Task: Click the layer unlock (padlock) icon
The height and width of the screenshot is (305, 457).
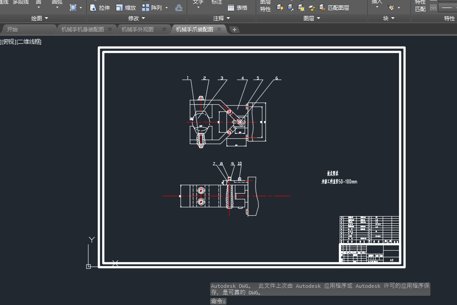Action: (x=311, y=8)
